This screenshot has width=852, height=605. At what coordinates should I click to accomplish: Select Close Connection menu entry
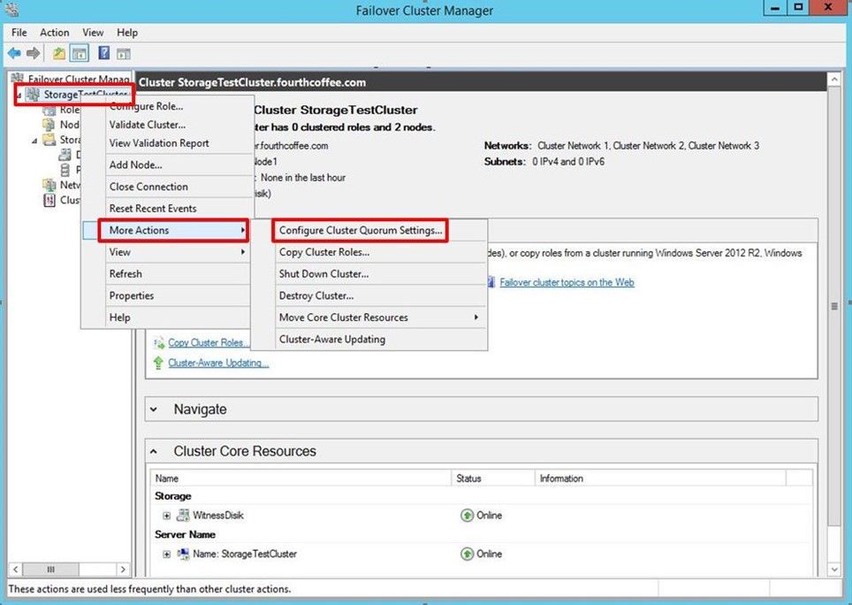148,187
